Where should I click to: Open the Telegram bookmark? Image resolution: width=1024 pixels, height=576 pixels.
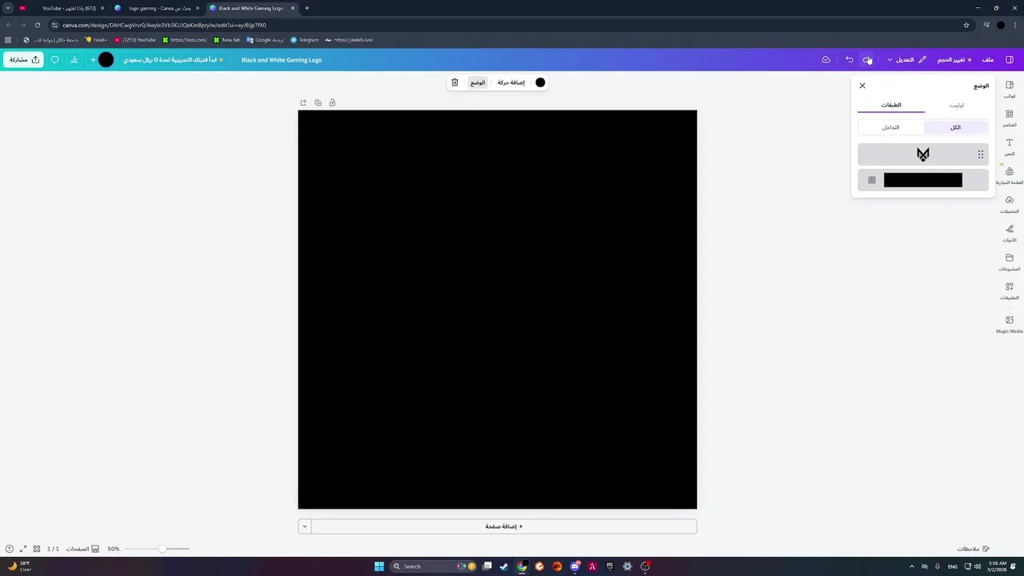click(x=304, y=40)
